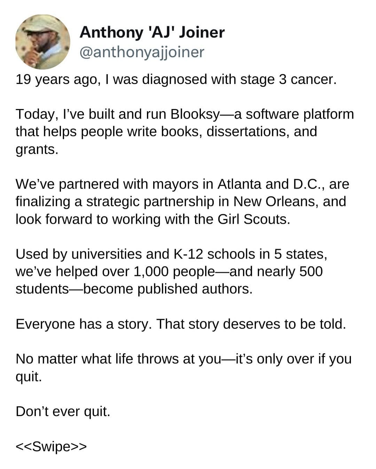Image resolution: width=376 pixels, height=469 pixels.
Task: Open the @anthonyajjoiner handle
Action: [142, 52]
